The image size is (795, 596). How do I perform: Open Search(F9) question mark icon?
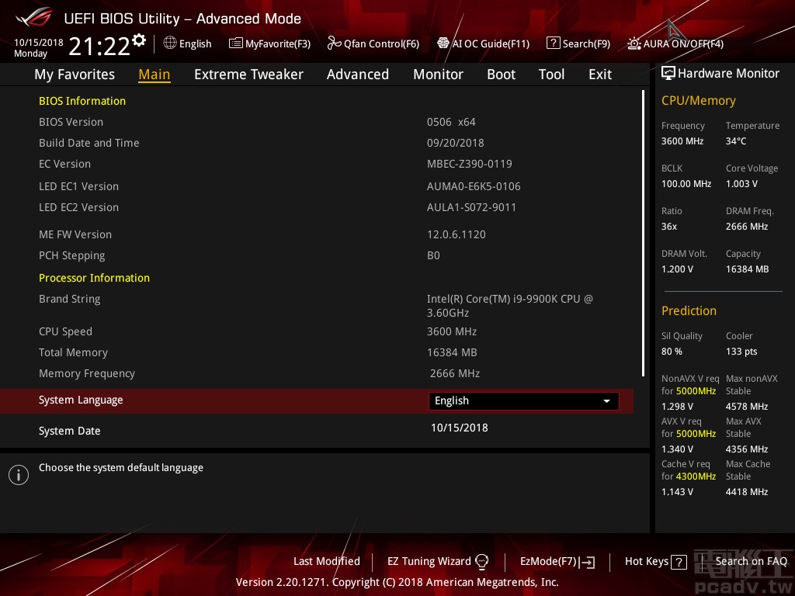pyautogui.click(x=553, y=43)
